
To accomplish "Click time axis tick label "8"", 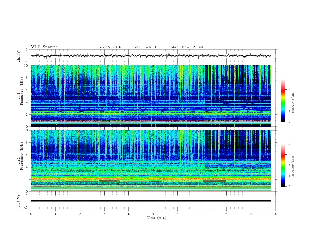I will (226, 214).
